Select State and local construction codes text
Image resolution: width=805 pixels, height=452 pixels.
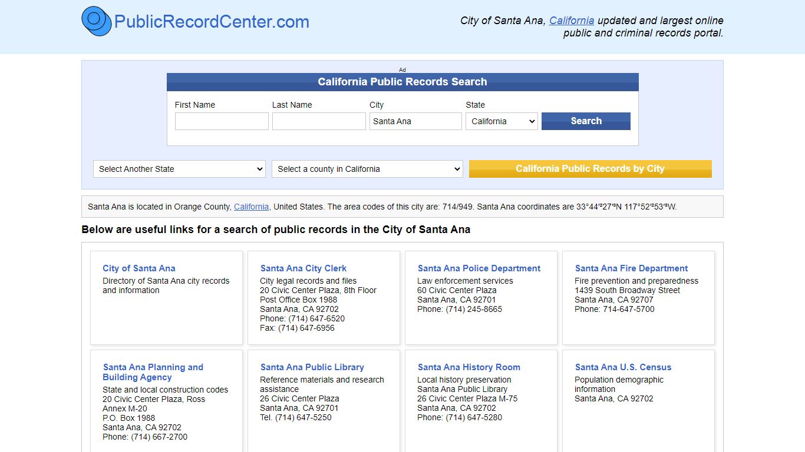pyautogui.click(x=165, y=390)
